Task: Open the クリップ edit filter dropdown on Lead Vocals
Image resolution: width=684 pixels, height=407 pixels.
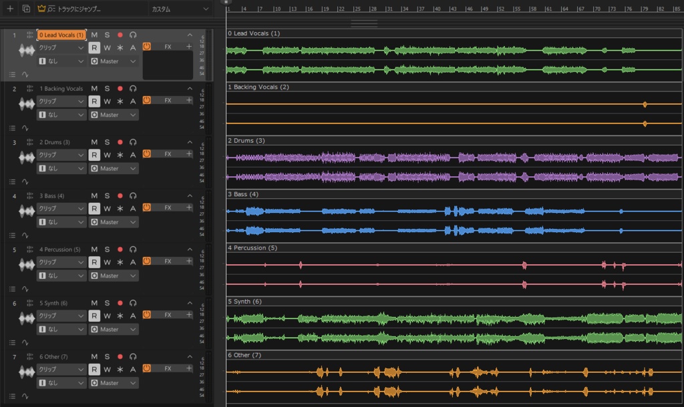Action: 61,47
